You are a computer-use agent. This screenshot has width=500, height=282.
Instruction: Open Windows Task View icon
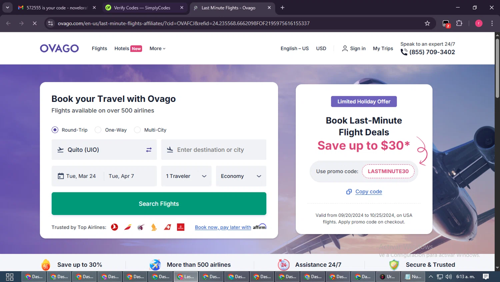pyautogui.click(x=10, y=277)
